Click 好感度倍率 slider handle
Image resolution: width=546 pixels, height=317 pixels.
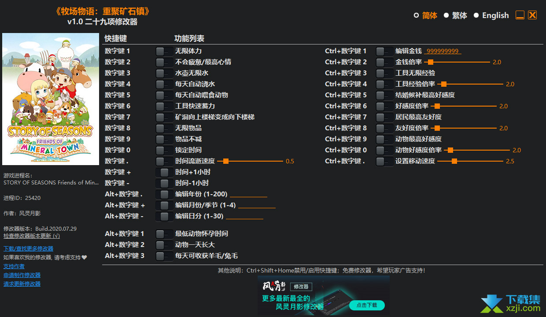(x=437, y=106)
